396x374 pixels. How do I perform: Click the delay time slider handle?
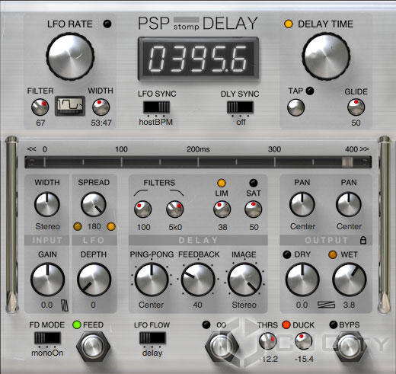point(347,161)
